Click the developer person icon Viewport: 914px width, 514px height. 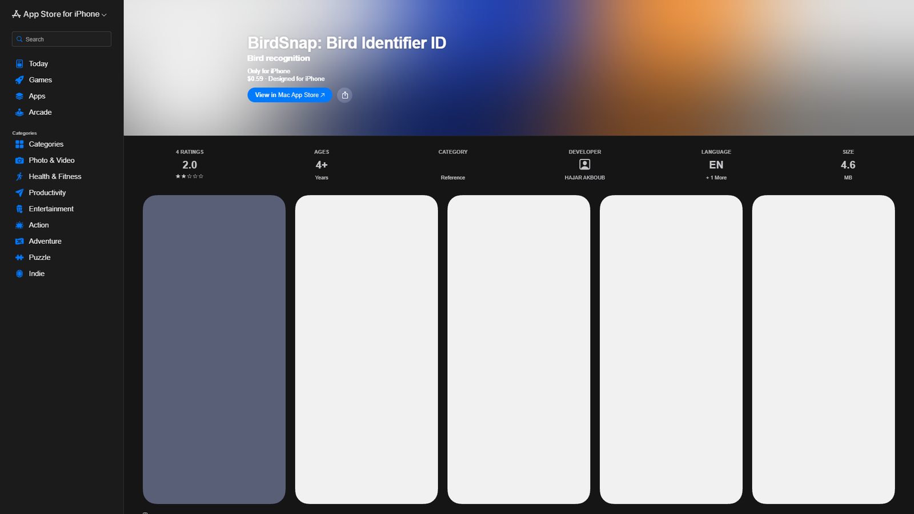coord(585,164)
